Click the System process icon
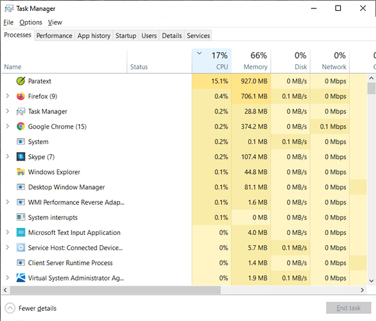The height and width of the screenshot is (321, 376). (21, 141)
